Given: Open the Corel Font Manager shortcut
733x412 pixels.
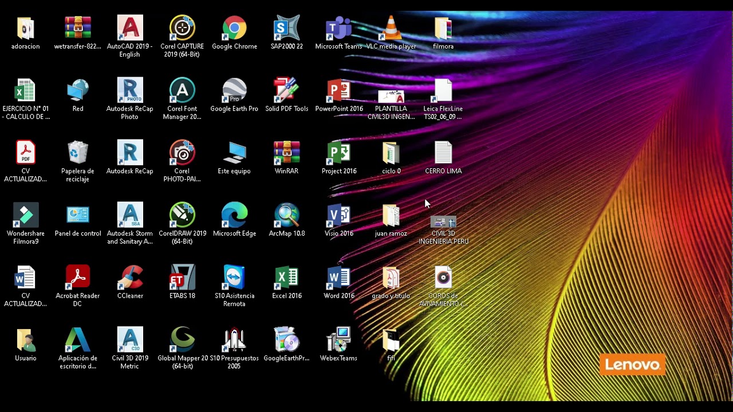Looking at the screenshot, I should [182, 90].
